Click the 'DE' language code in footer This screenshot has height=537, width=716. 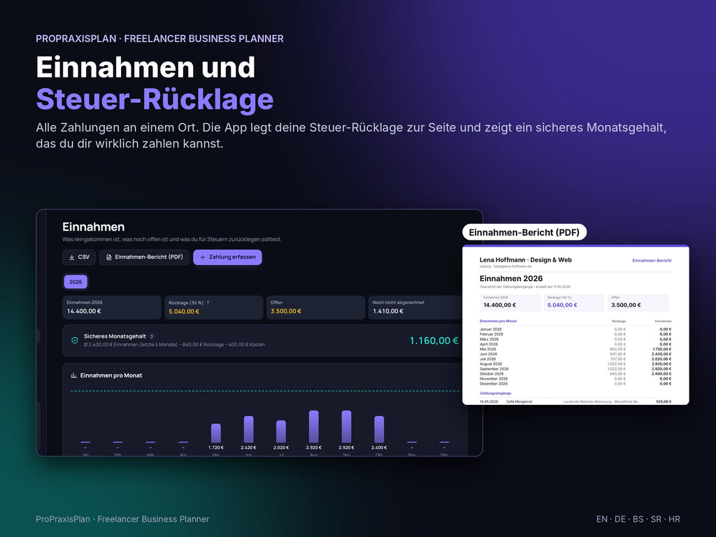[x=620, y=520]
